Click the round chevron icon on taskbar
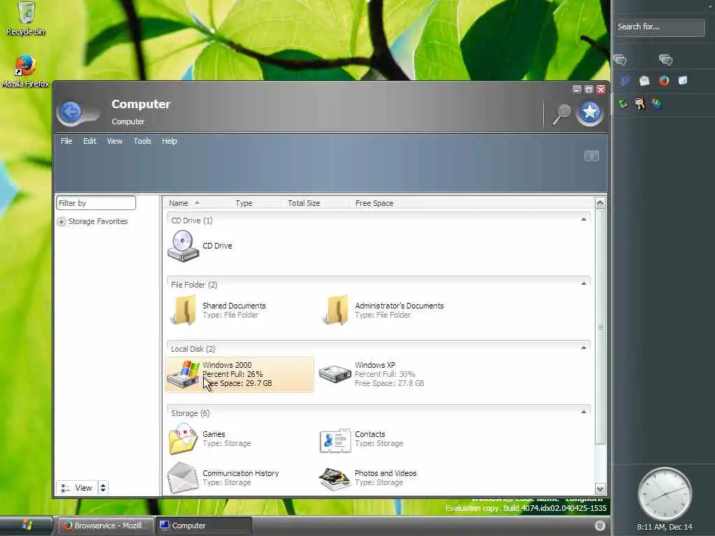Screen dimensions: 715x536 pyautogui.click(x=600, y=526)
